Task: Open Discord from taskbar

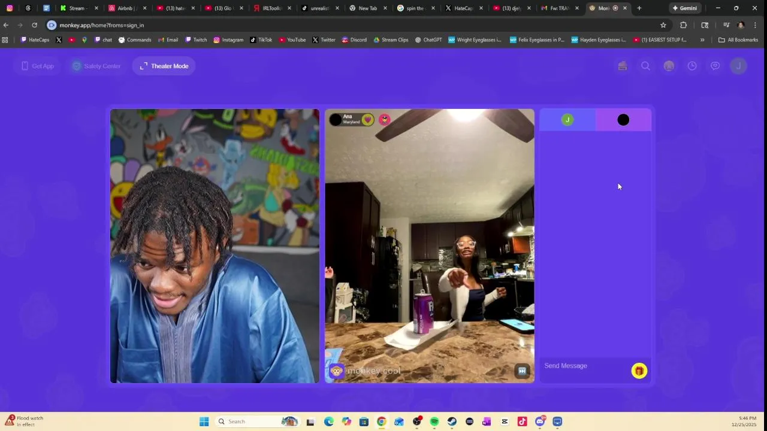Action: (x=540, y=421)
